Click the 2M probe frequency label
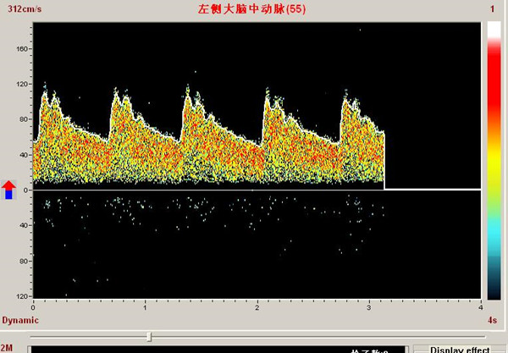508x353 pixels. tap(7, 348)
